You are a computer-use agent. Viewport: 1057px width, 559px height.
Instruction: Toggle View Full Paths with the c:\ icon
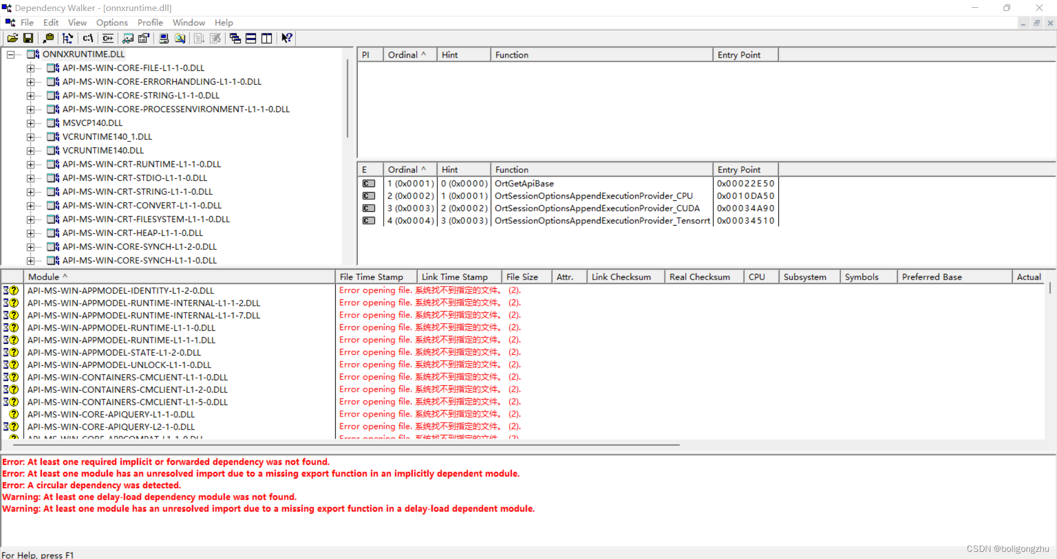coord(88,38)
